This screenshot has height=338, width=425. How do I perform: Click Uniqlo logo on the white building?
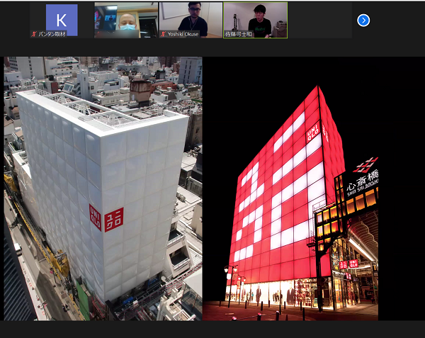[x=106, y=218]
